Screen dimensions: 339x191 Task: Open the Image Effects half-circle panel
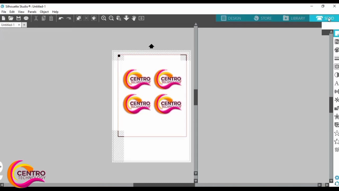tap(337, 75)
